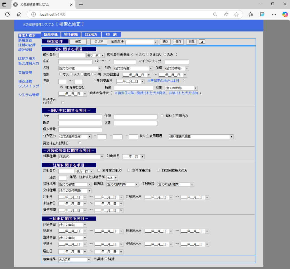Click the browser refresh icon

pos(8,14)
